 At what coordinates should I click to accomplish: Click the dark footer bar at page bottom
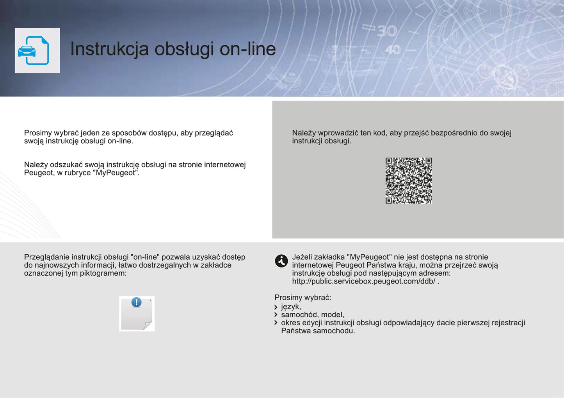(282, 396)
